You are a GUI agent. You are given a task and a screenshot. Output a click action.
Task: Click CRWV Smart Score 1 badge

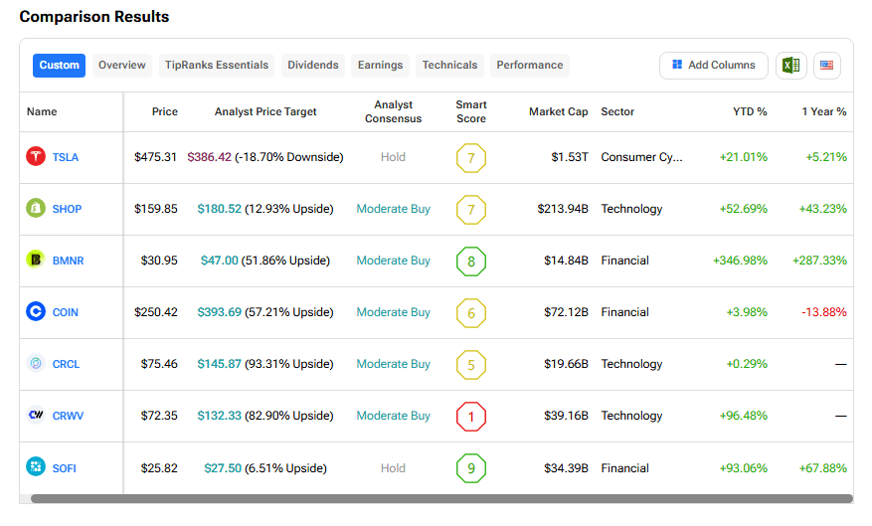(x=471, y=417)
